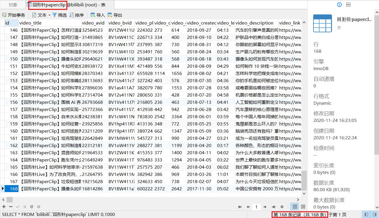Image resolution: width=379 pixels, height=218 pixels.
Task: Click the video_link column header
Action: tap(290, 23)
